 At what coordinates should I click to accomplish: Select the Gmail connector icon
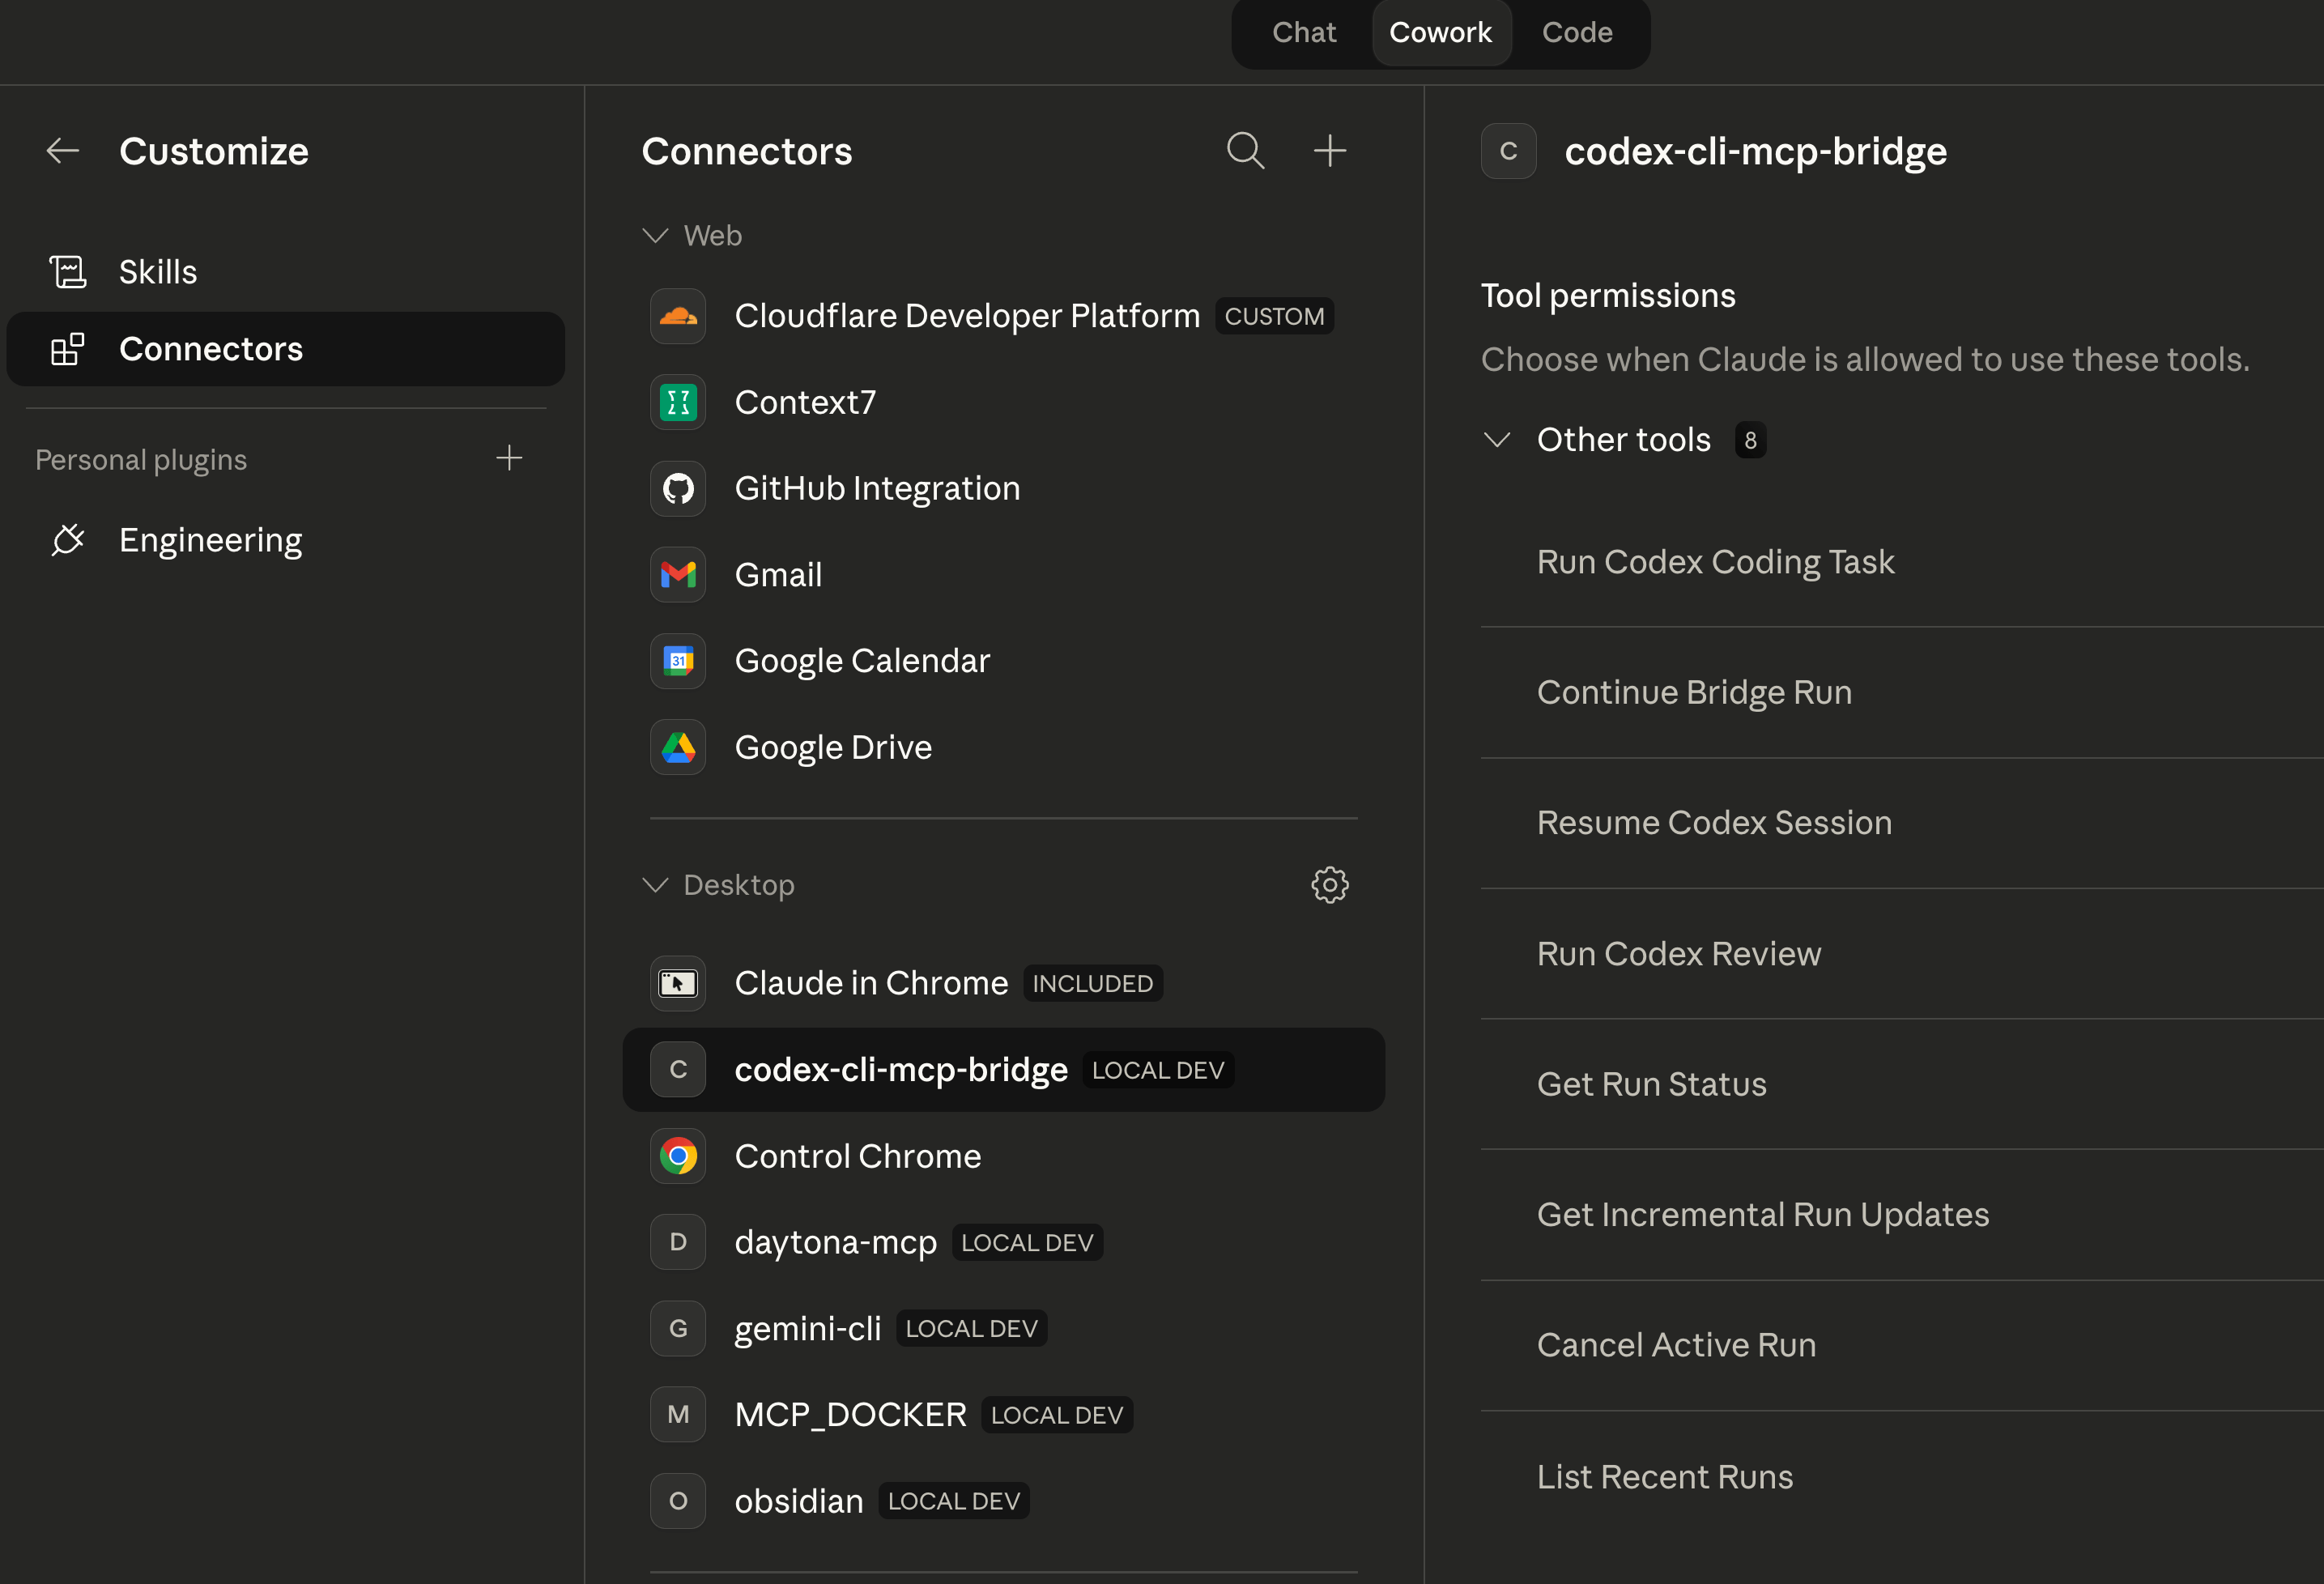(x=678, y=575)
